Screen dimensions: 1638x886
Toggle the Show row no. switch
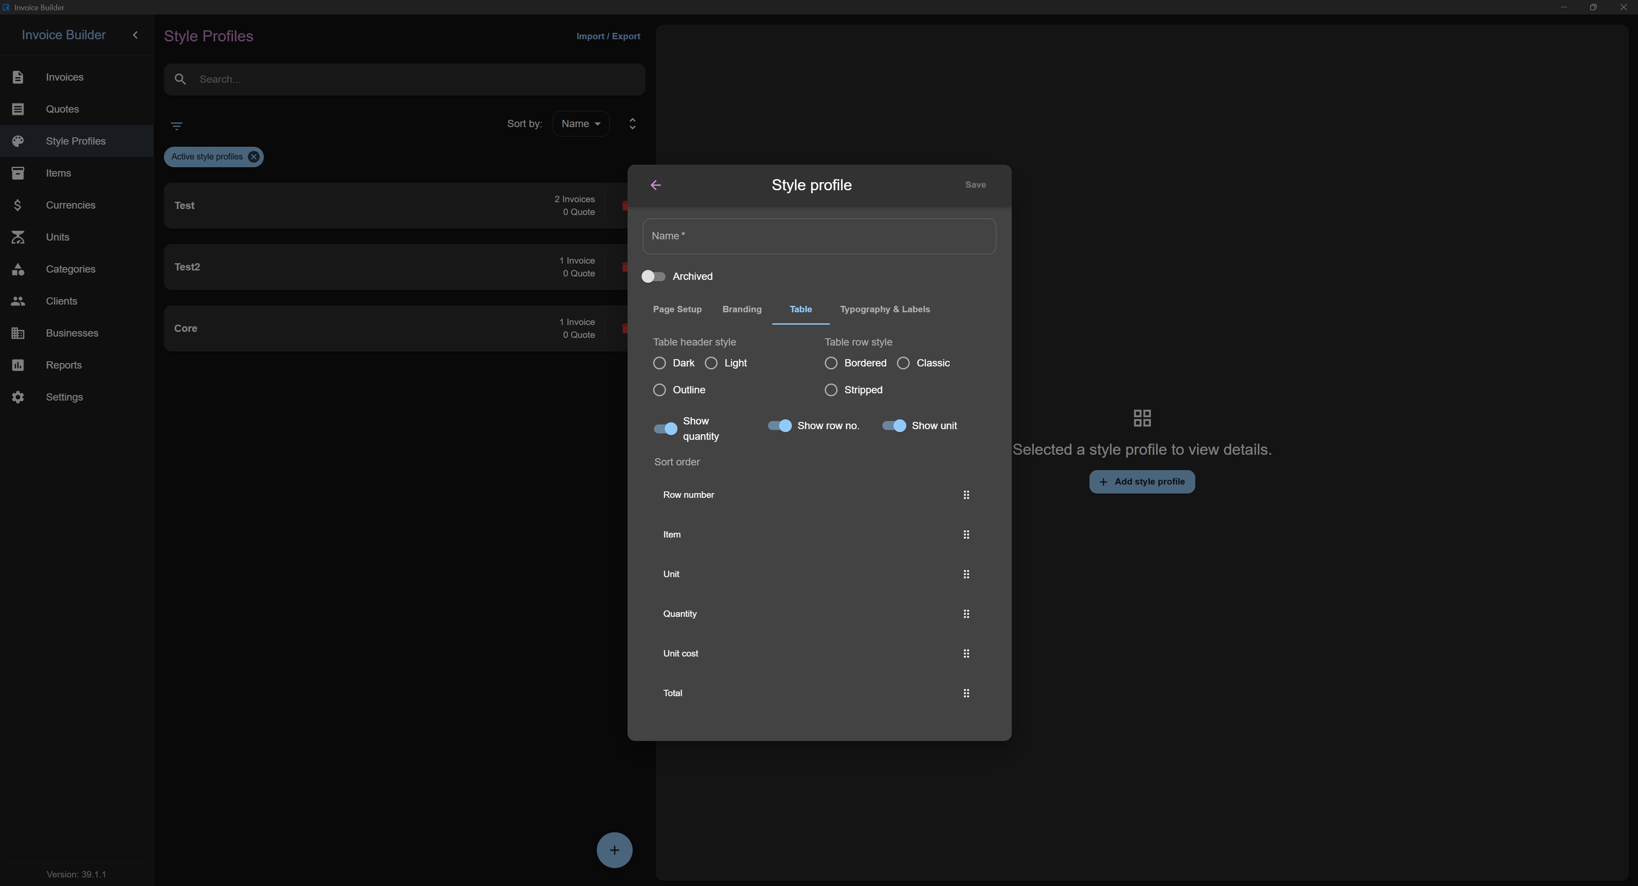tap(780, 426)
